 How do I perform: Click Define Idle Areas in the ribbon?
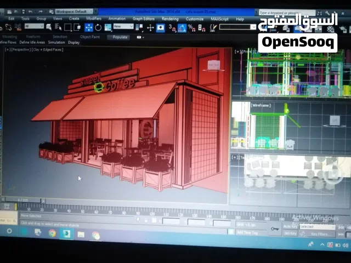click(x=32, y=42)
